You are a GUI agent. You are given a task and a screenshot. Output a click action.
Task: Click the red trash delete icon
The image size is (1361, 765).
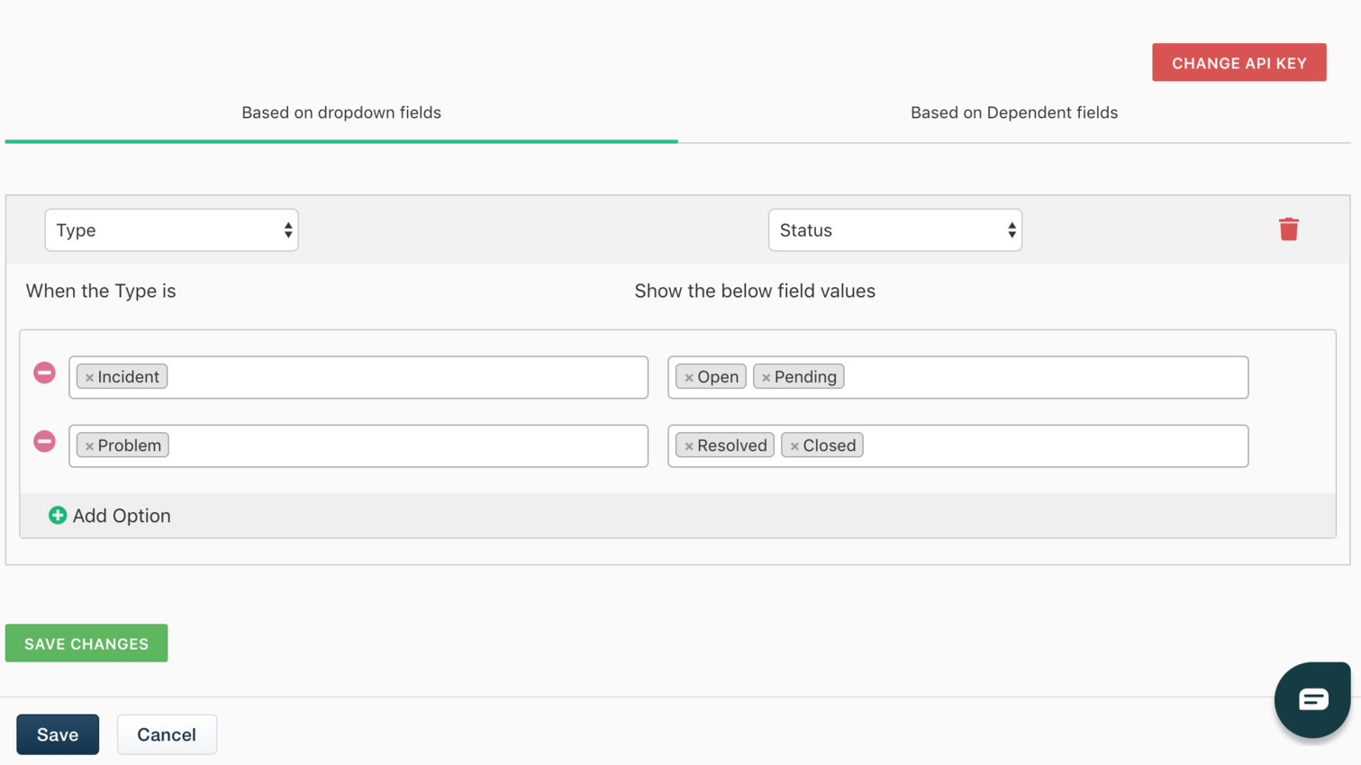coord(1288,229)
